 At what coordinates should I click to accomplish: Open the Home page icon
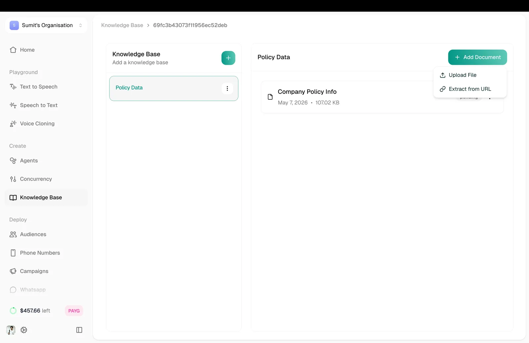(x=13, y=50)
